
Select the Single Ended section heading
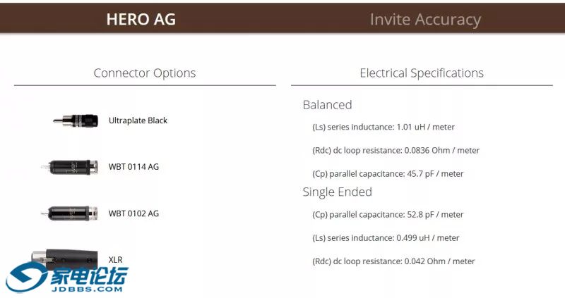[337, 192]
